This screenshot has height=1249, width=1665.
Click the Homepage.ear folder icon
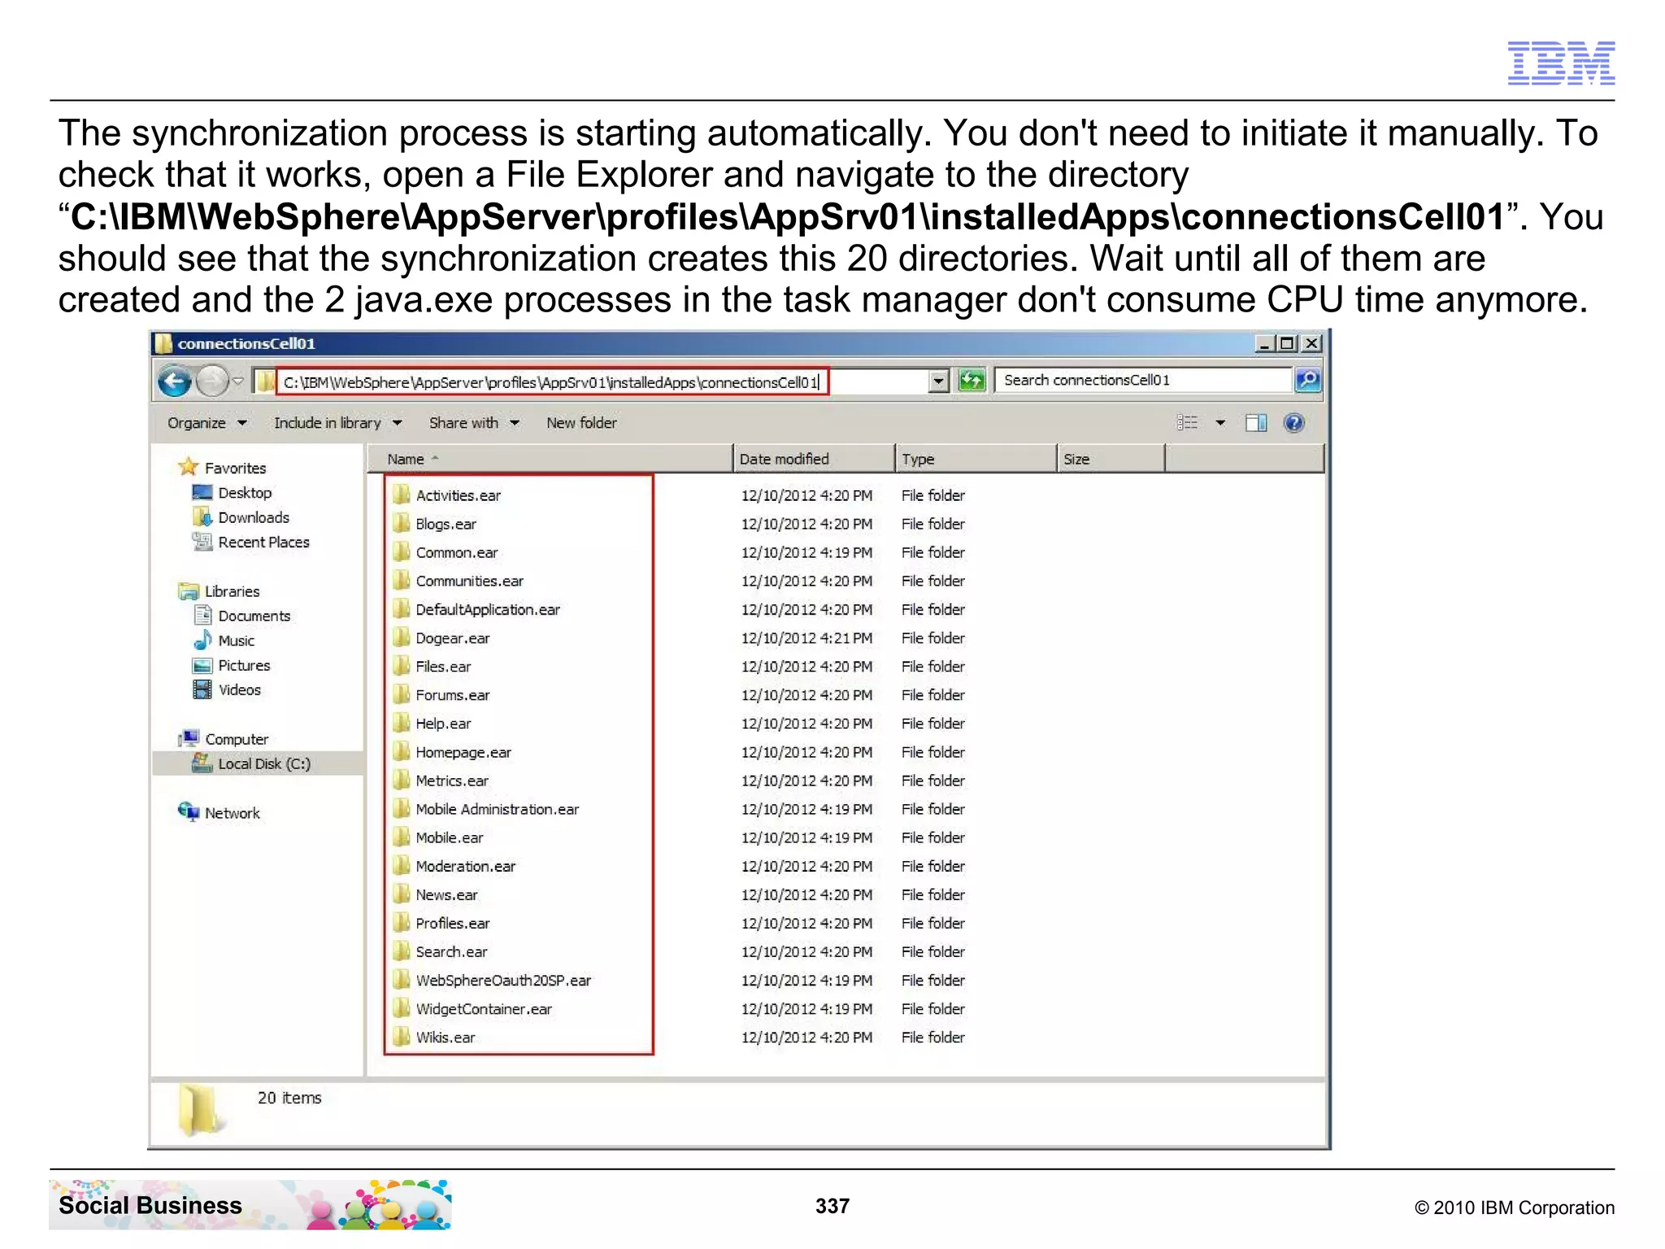[401, 751]
